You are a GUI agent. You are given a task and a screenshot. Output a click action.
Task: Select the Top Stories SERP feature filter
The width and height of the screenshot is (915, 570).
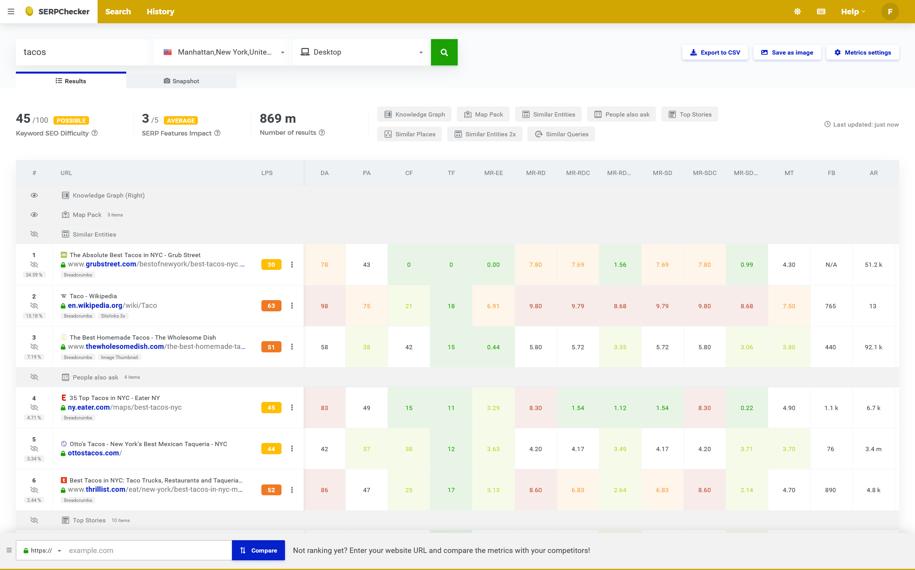[x=690, y=114]
